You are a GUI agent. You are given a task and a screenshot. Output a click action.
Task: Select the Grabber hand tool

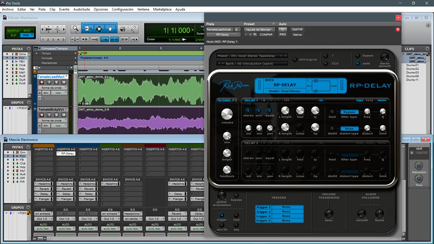click(111, 29)
